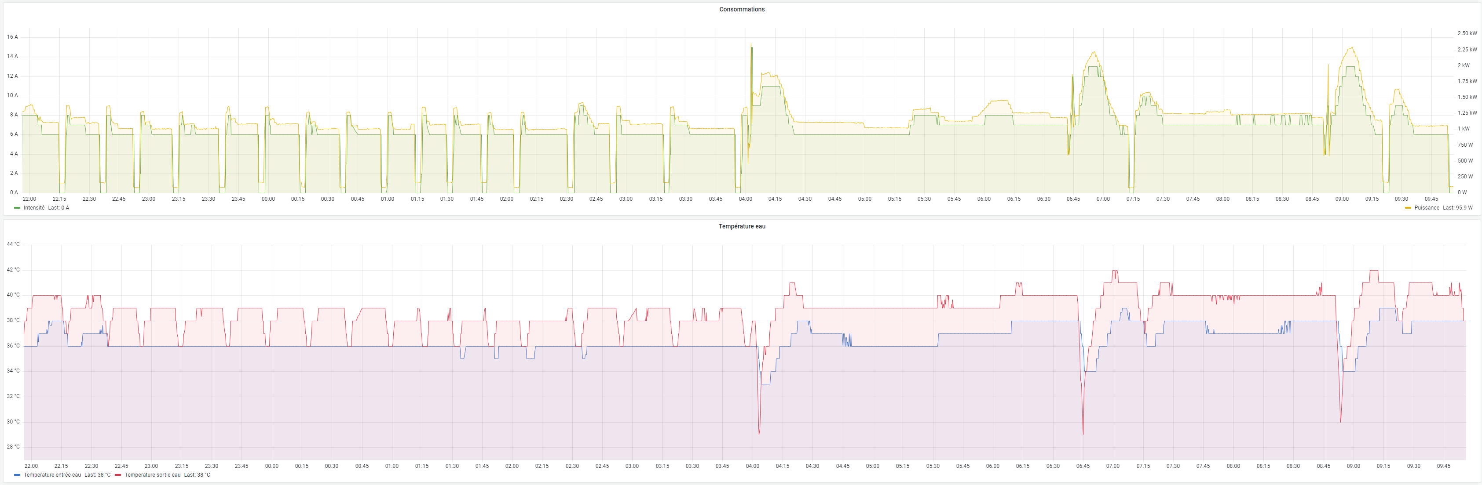Image resolution: width=1482 pixels, height=485 pixels.
Task: Click '07:00' time label in Consommations panel
Action: 1103,199
